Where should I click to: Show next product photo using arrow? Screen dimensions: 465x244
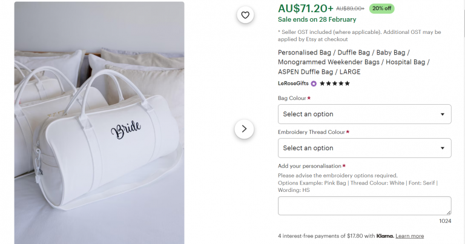[244, 128]
